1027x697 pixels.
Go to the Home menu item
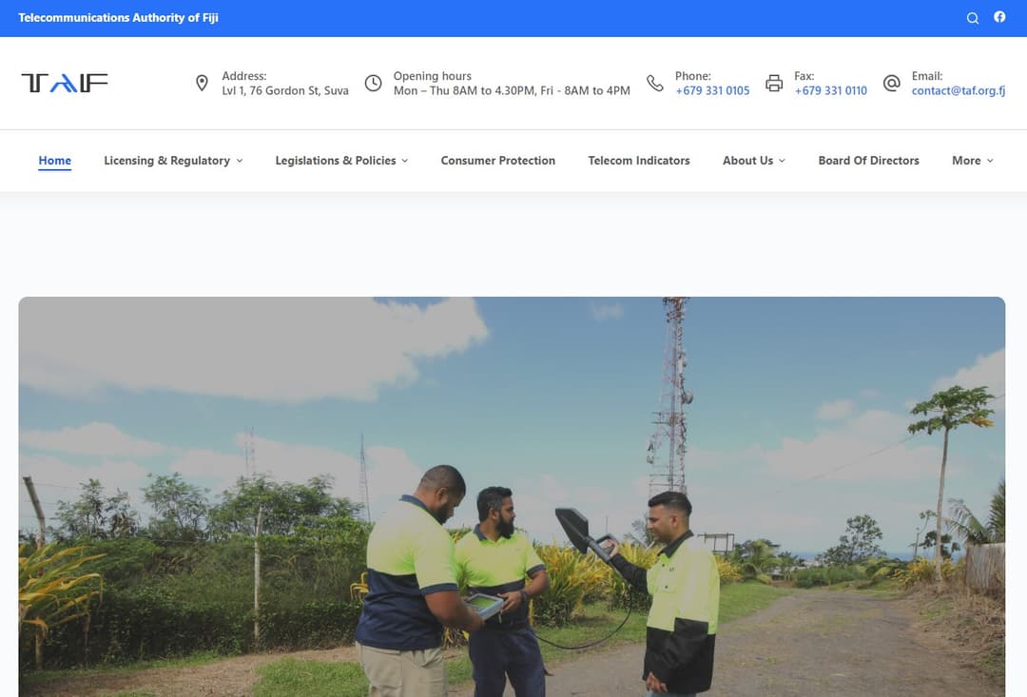(54, 161)
